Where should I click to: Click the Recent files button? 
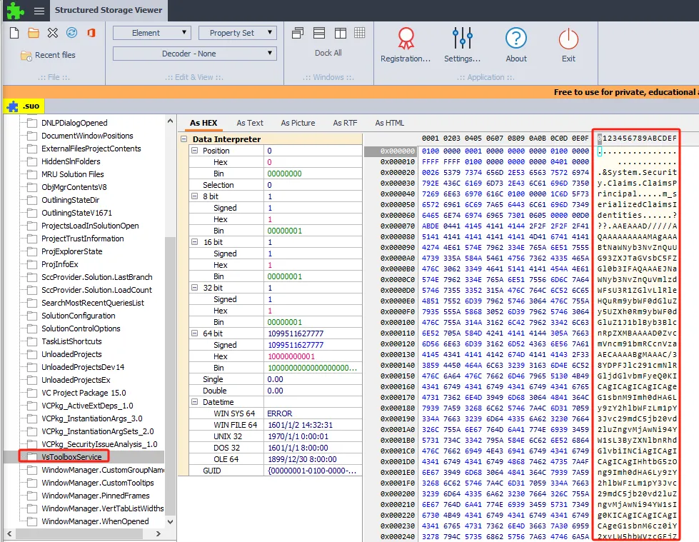(x=48, y=55)
